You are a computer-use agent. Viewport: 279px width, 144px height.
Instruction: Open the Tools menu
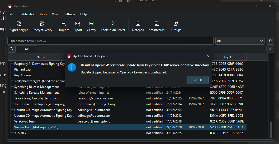pos(43,14)
